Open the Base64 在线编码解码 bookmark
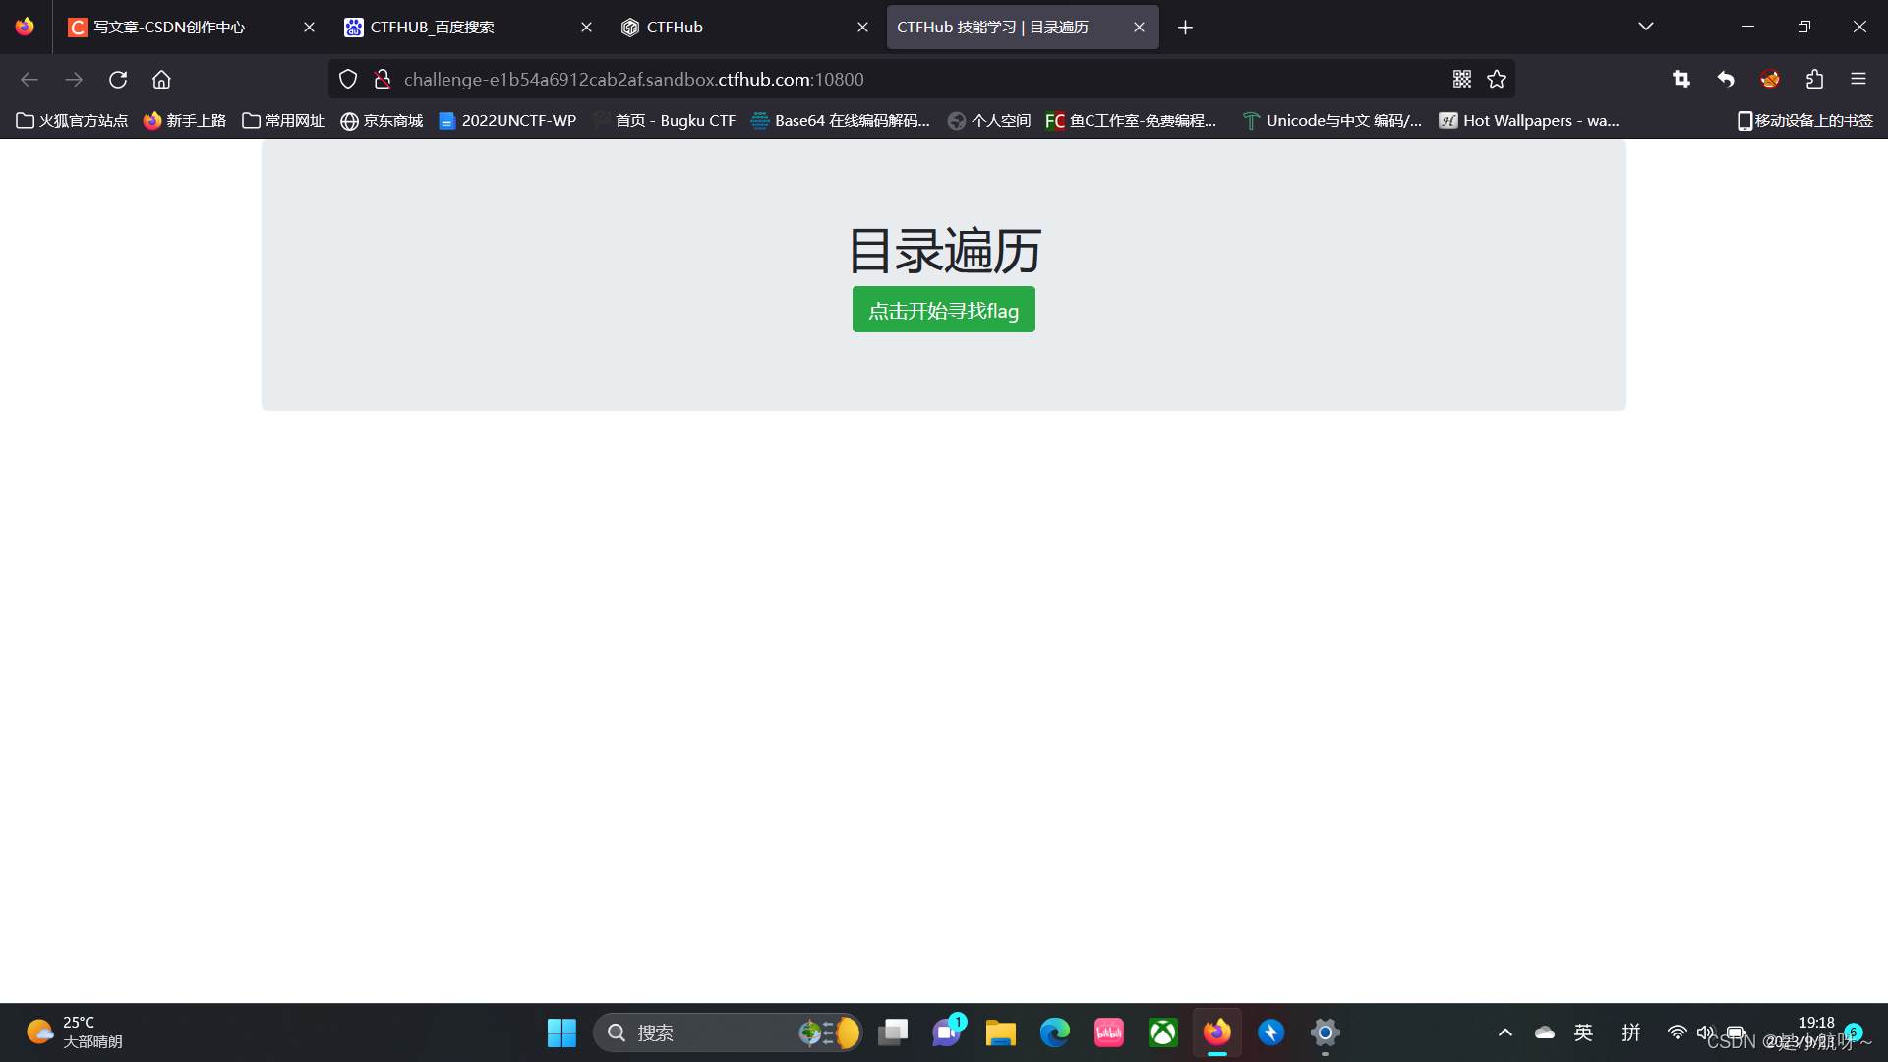The width and height of the screenshot is (1888, 1062). point(842,120)
